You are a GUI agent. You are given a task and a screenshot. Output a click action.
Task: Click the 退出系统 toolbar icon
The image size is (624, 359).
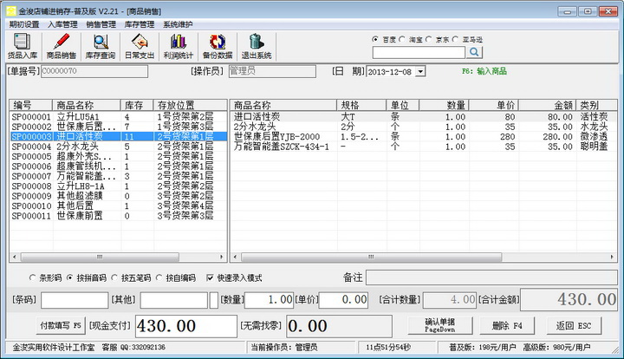pos(257,47)
